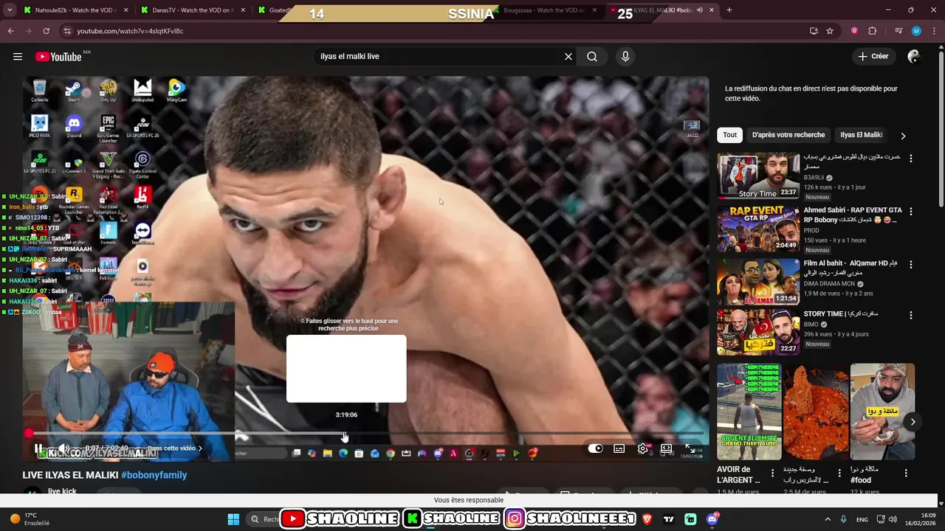Screen dimensions: 945x531
Task: Open options for the AVOIR de L'ARGENT short
Action: coord(773,473)
